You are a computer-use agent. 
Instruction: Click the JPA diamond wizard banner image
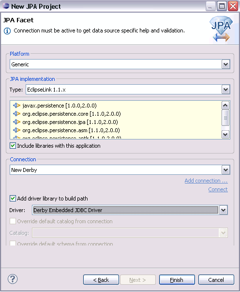(x=221, y=29)
